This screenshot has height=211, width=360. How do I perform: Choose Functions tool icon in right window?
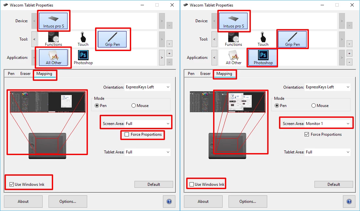pos(233,39)
